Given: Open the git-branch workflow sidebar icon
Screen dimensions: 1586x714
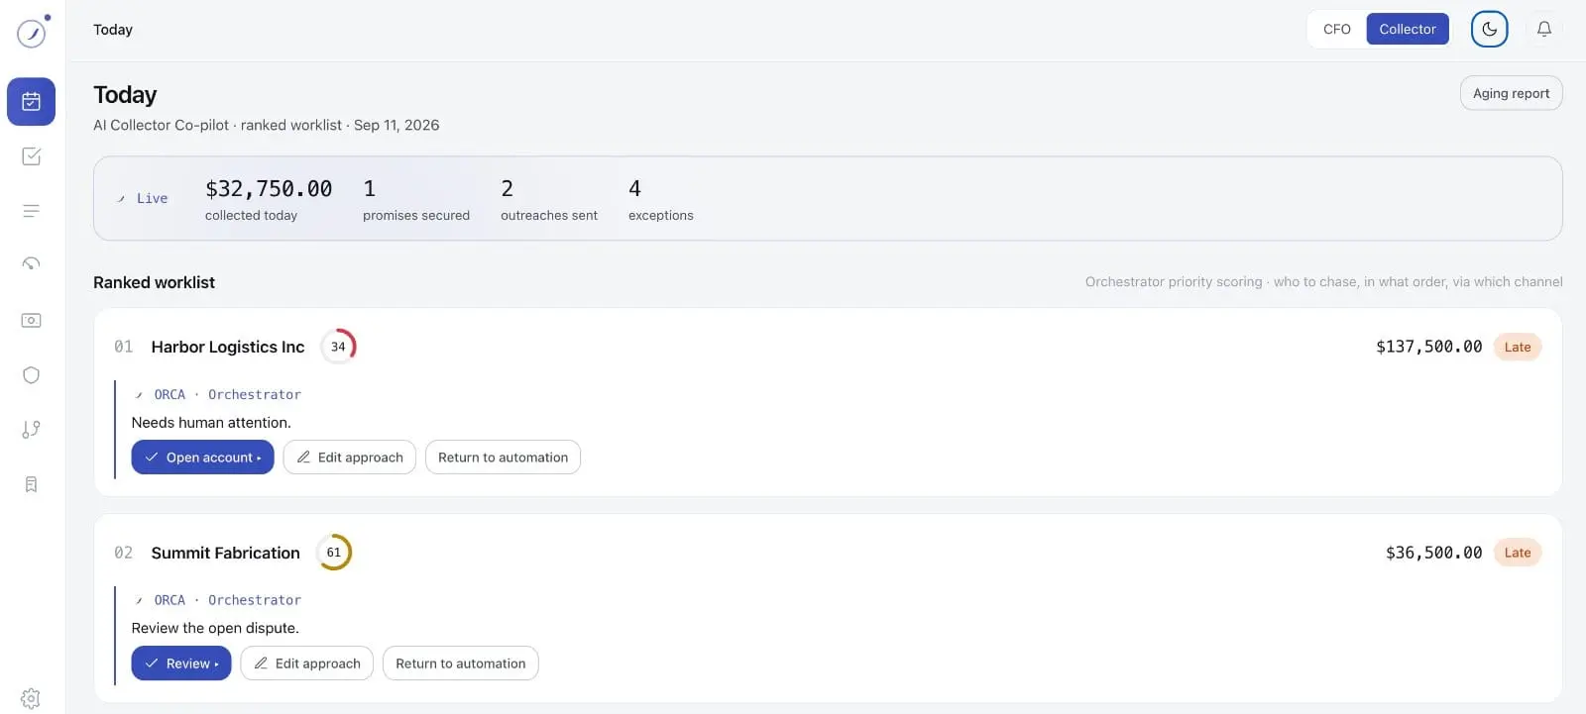Looking at the screenshot, I should coord(32,430).
